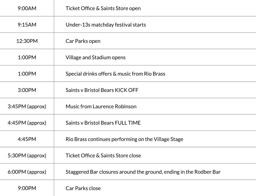Select 'Special drinks offers & music' entry
Image resolution: width=256 pixels, height=196 pixels.
pyautogui.click(x=115, y=74)
